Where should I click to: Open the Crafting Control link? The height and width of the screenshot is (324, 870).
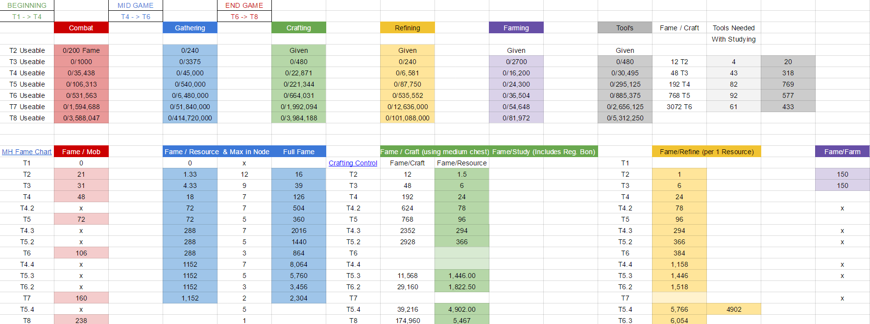[x=353, y=163]
